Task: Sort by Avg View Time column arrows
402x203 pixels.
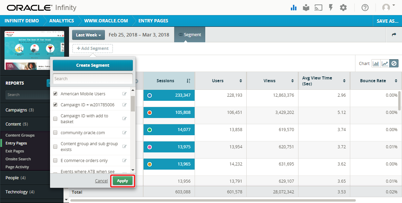Action: tap(344, 81)
